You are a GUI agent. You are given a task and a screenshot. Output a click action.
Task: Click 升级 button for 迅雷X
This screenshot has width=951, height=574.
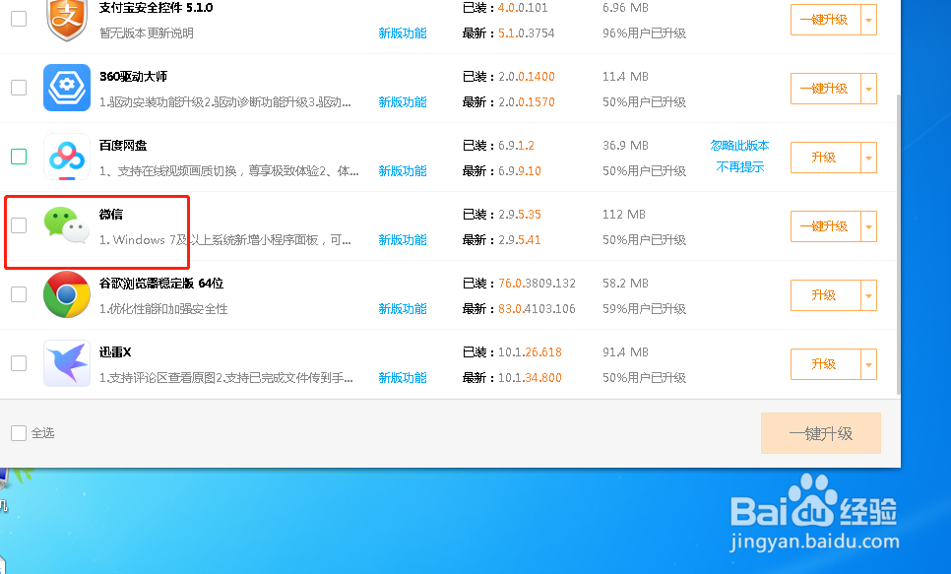(825, 364)
